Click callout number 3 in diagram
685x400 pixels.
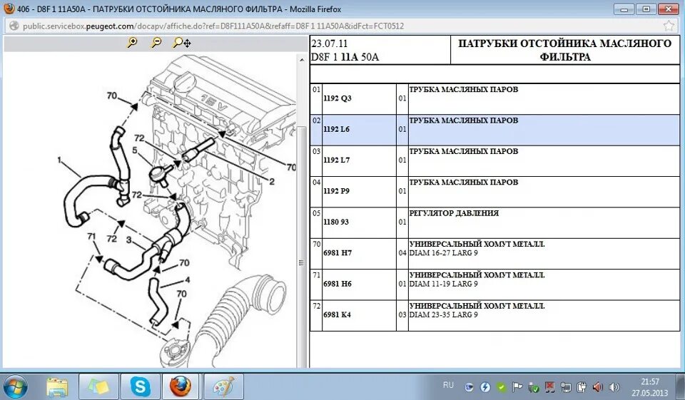point(128,240)
